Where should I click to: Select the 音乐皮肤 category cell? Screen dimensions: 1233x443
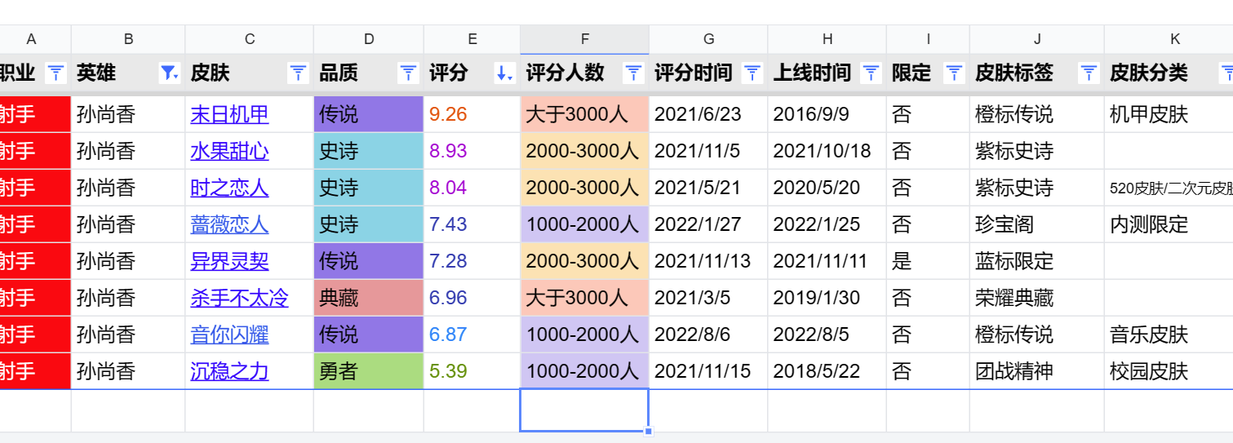pyautogui.click(x=1169, y=334)
